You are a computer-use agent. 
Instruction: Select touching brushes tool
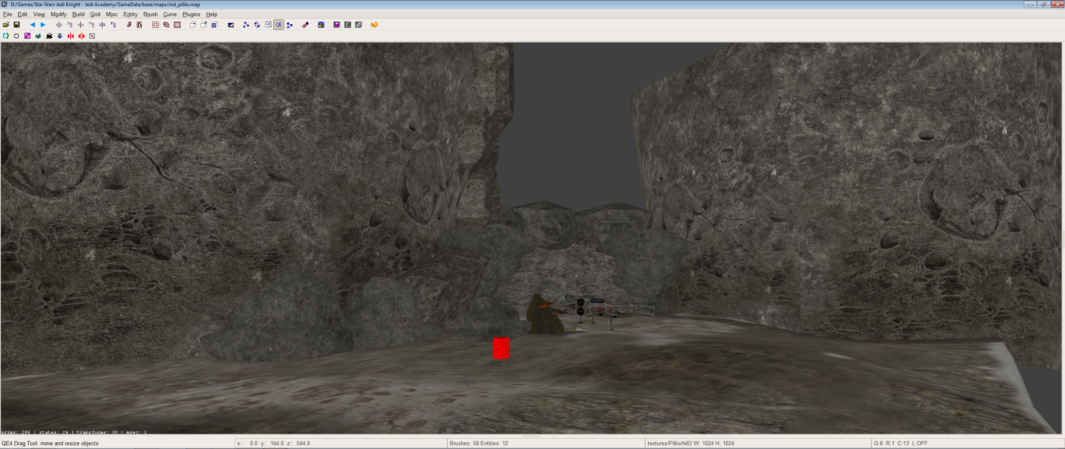tap(129, 25)
